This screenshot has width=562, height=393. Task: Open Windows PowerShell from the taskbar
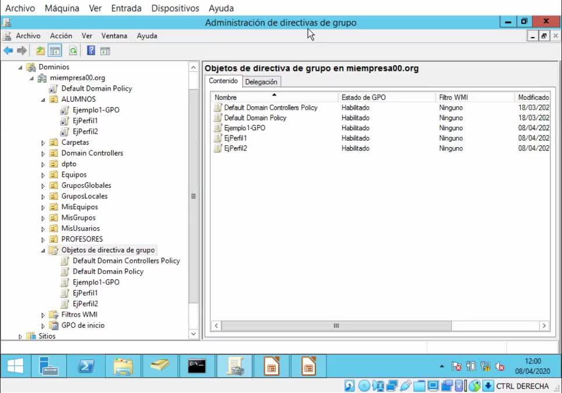[86, 366]
